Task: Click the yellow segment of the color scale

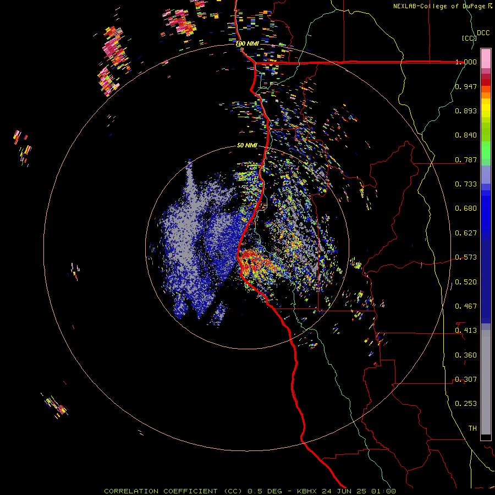Action: 486,108
